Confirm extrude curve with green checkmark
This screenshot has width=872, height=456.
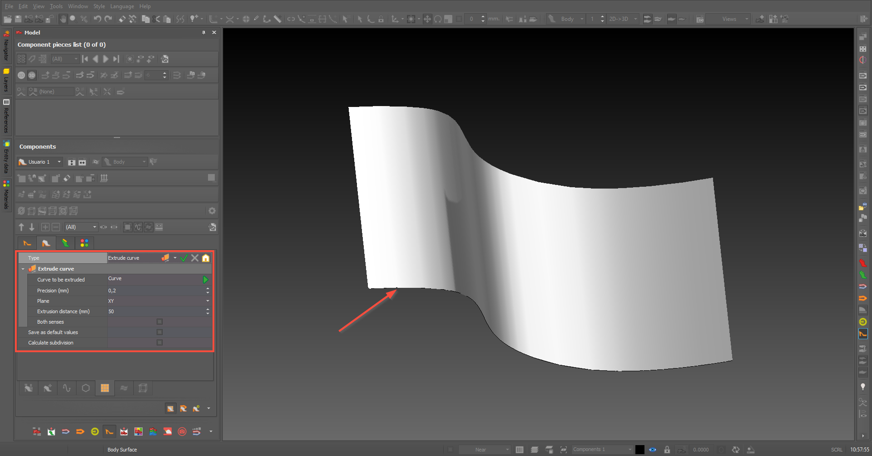[x=184, y=258]
